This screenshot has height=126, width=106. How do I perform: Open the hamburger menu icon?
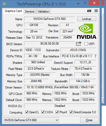[x=96, y=11]
